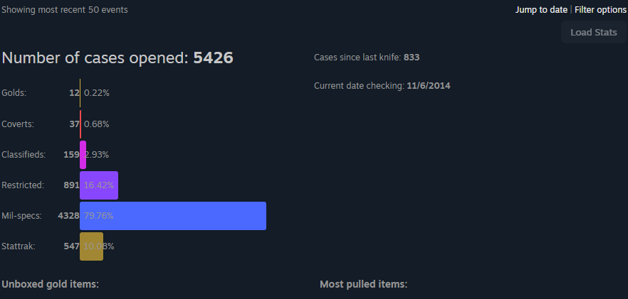Click the Current date checking 11/6/2014 value

[429, 85]
